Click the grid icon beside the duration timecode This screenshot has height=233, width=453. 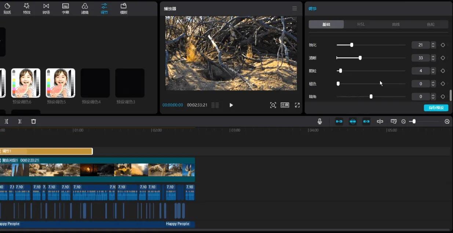click(x=215, y=105)
